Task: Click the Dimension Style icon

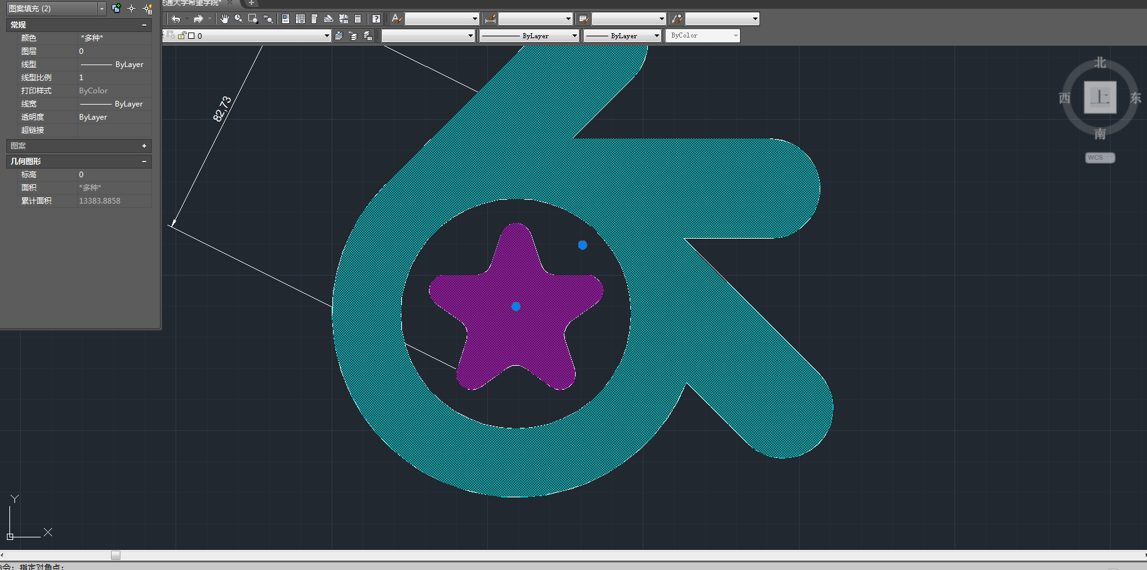Action: coord(490,19)
